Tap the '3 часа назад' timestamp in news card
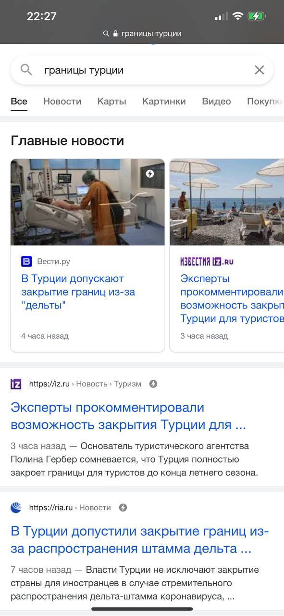The image size is (284, 616). click(x=204, y=336)
